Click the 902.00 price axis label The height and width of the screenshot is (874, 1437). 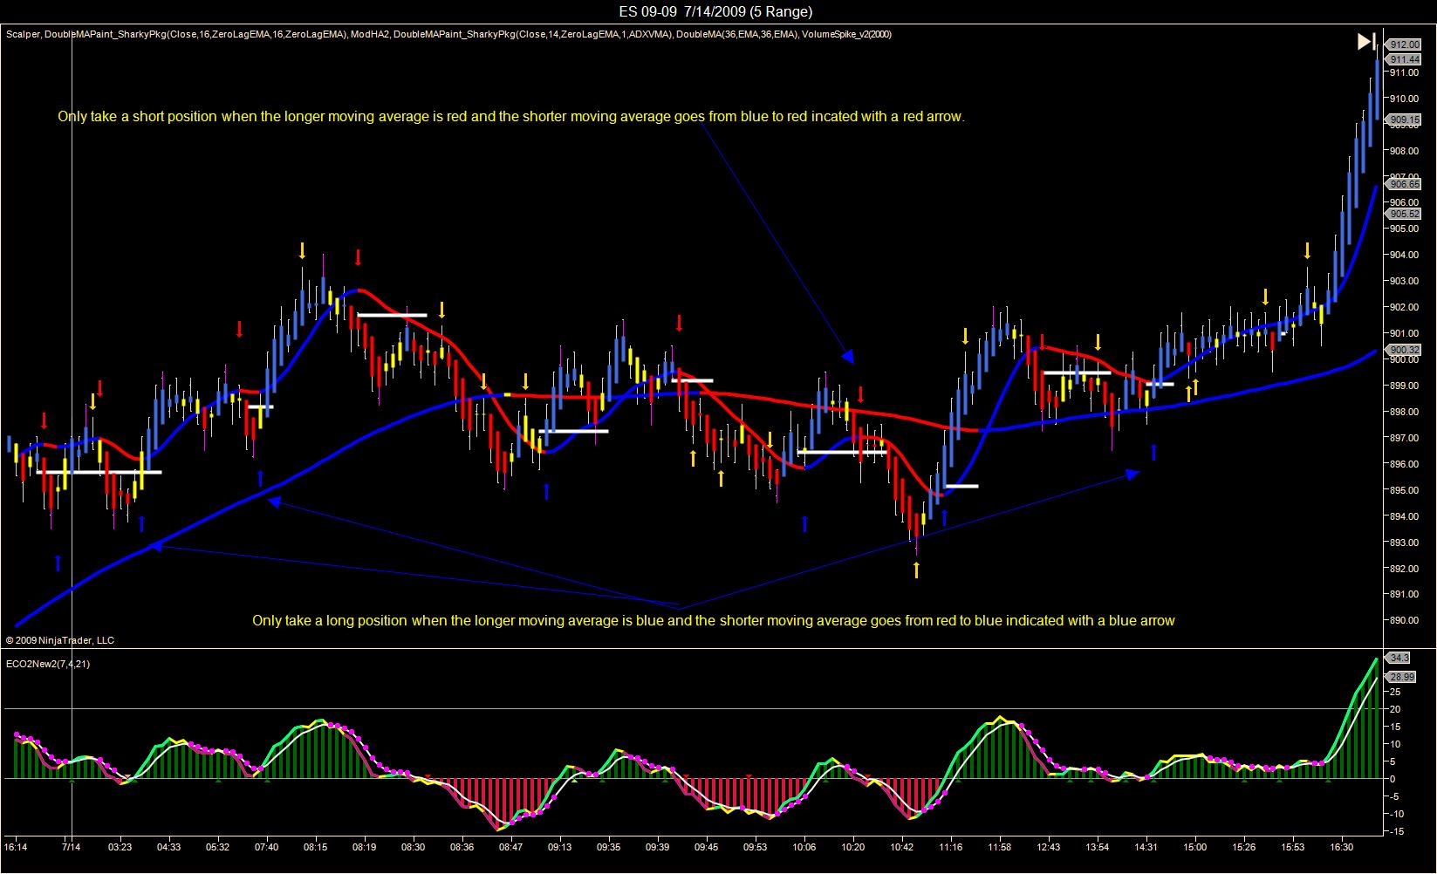[1404, 307]
